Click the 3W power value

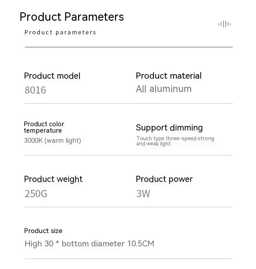pyautogui.click(x=143, y=194)
